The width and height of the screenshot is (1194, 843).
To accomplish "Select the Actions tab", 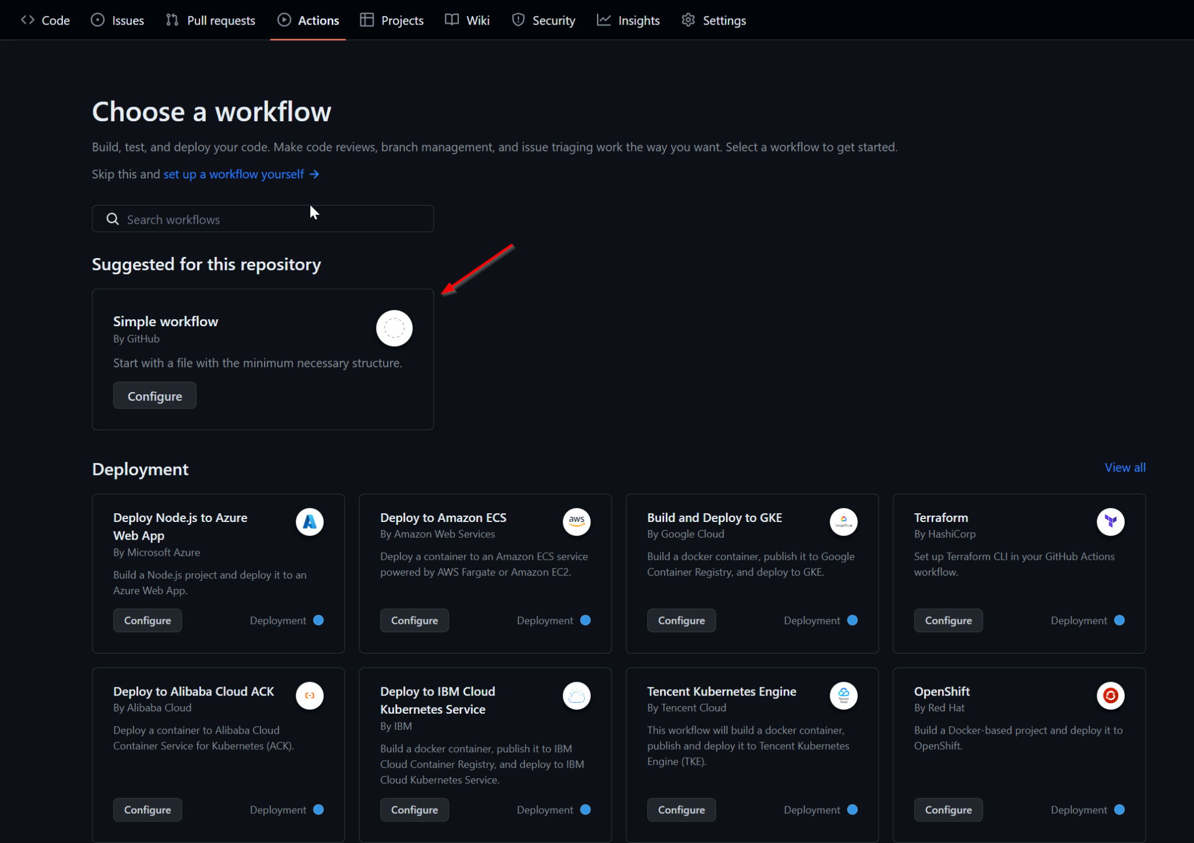I will 308,20.
